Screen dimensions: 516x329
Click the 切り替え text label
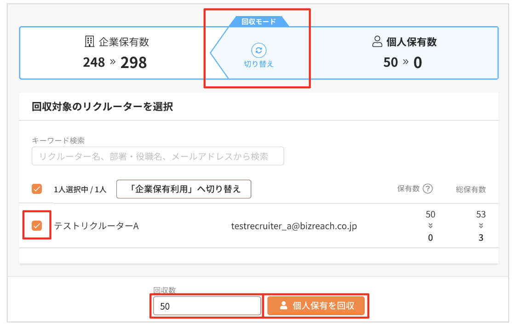[258, 64]
